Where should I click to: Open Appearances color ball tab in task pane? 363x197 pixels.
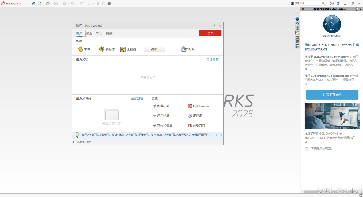pyautogui.click(x=297, y=42)
